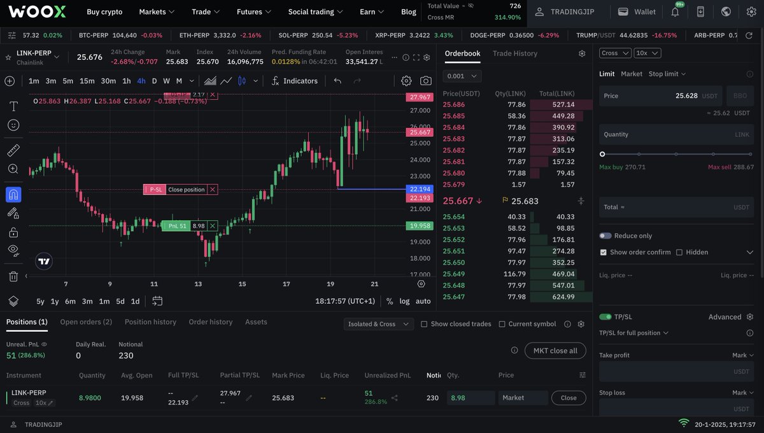The width and height of the screenshot is (764, 433).
Task: Lock all drawing tools
Action: pyautogui.click(x=13, y=232)
